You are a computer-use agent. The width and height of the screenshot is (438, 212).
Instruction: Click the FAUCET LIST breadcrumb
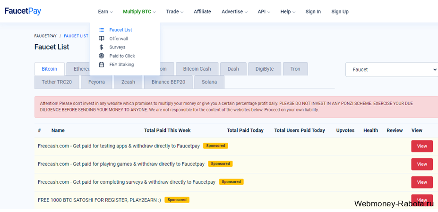click(76, 36)
